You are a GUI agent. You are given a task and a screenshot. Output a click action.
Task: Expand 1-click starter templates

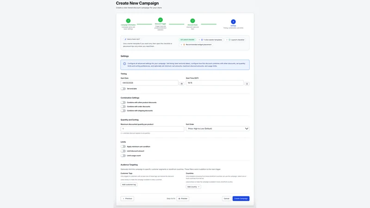tap(211, 40)
